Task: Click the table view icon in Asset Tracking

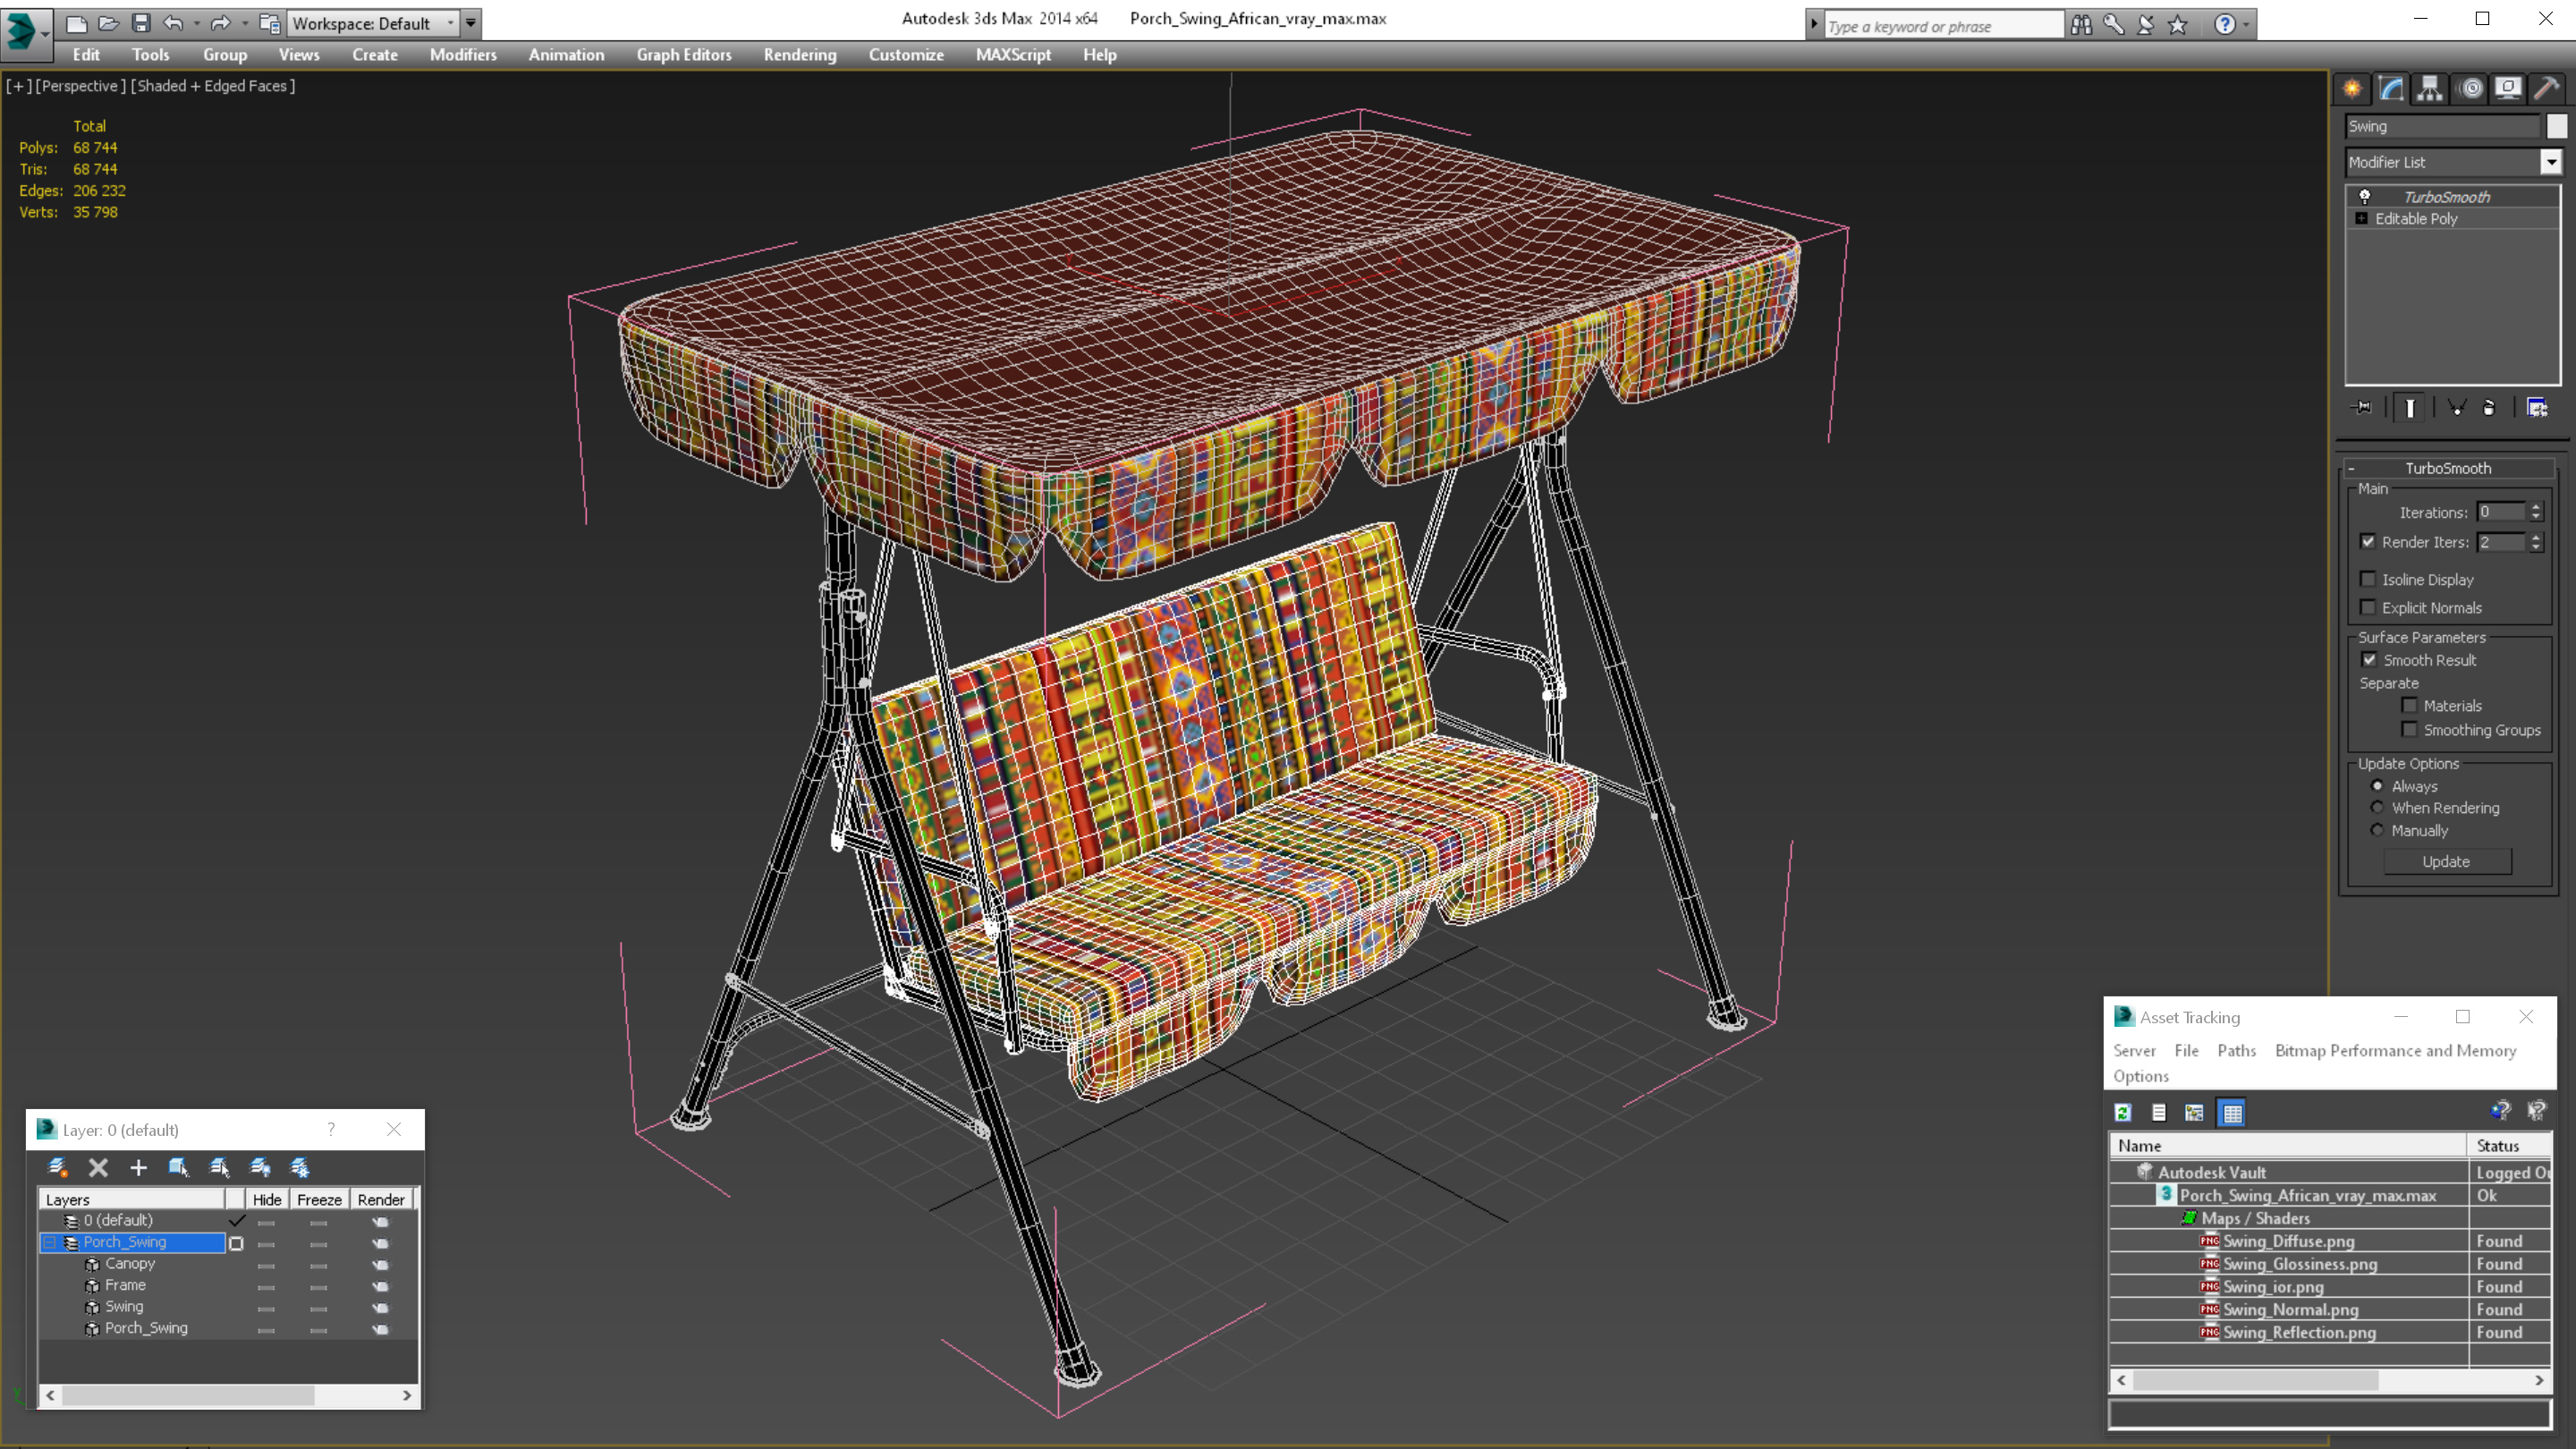Action: coord(2232,1112)
